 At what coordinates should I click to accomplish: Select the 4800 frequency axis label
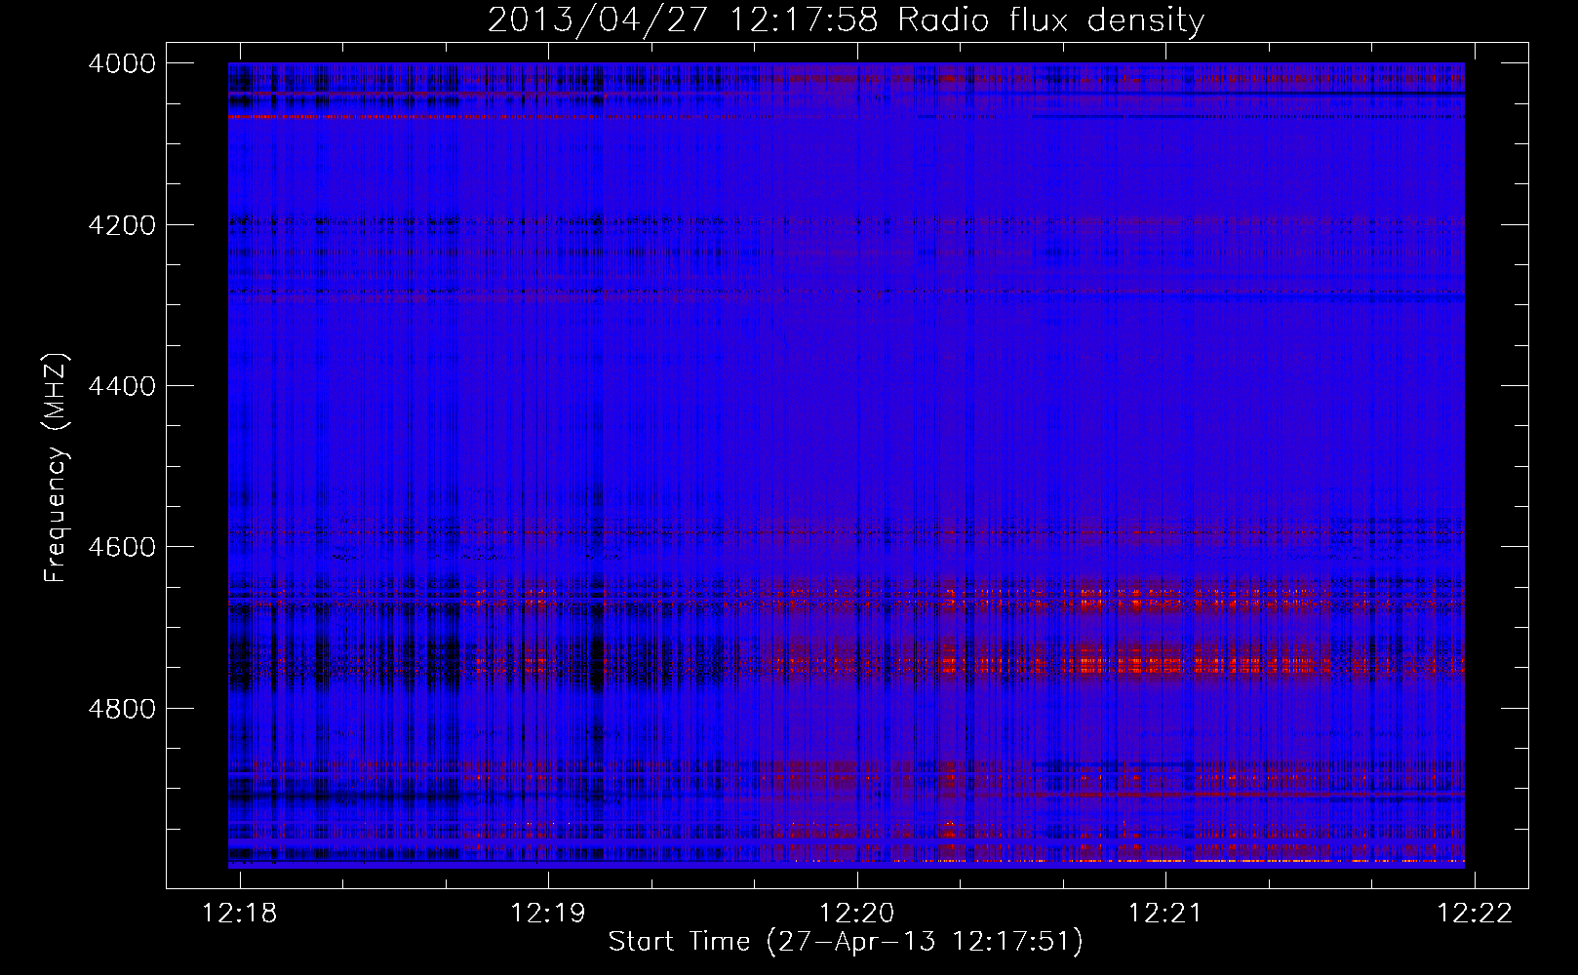click(x=122, y=709)
